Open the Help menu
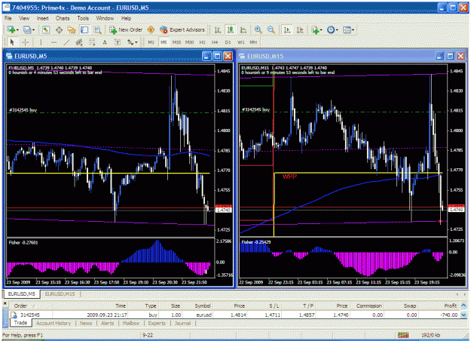This screenshot has height=341, width=471. coord(126,18)
